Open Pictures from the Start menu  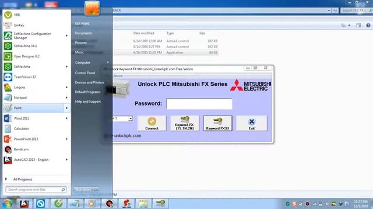81,42
